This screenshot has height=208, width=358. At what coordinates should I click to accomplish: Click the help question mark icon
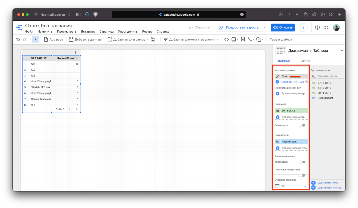point(317,28)
